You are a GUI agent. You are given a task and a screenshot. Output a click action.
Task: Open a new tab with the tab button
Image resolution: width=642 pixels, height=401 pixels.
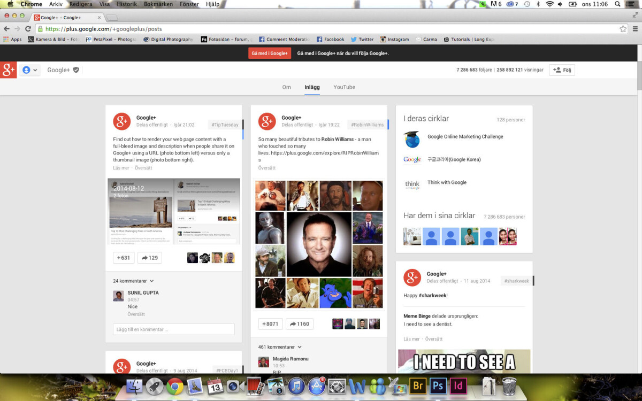(x=112, y=18)
